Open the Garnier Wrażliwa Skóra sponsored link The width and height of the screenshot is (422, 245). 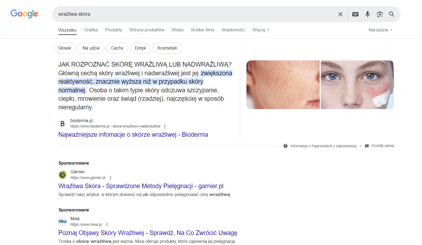[141, 186]
